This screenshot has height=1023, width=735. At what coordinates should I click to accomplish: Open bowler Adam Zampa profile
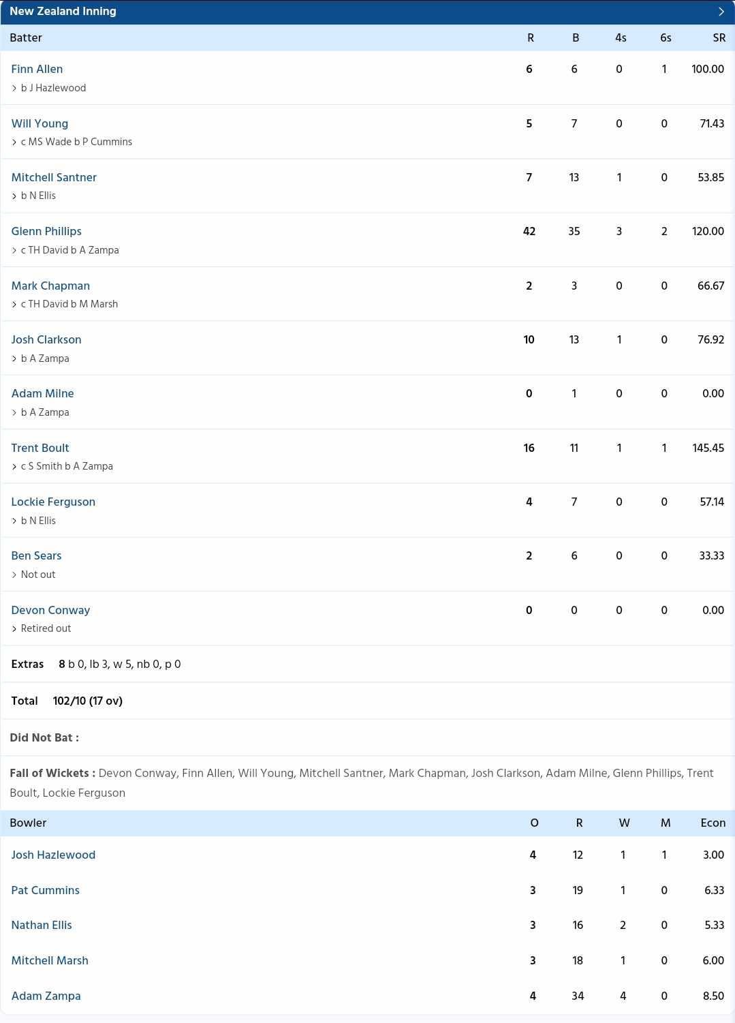click(x=46, y=996)
